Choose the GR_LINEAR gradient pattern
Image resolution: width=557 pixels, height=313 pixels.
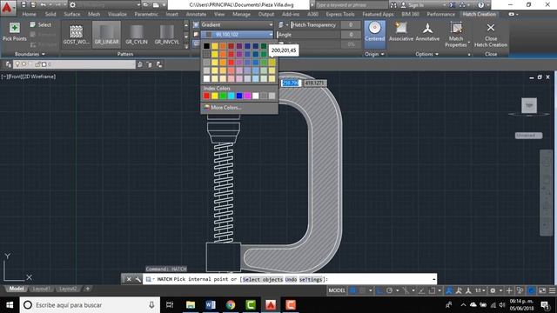106,35
